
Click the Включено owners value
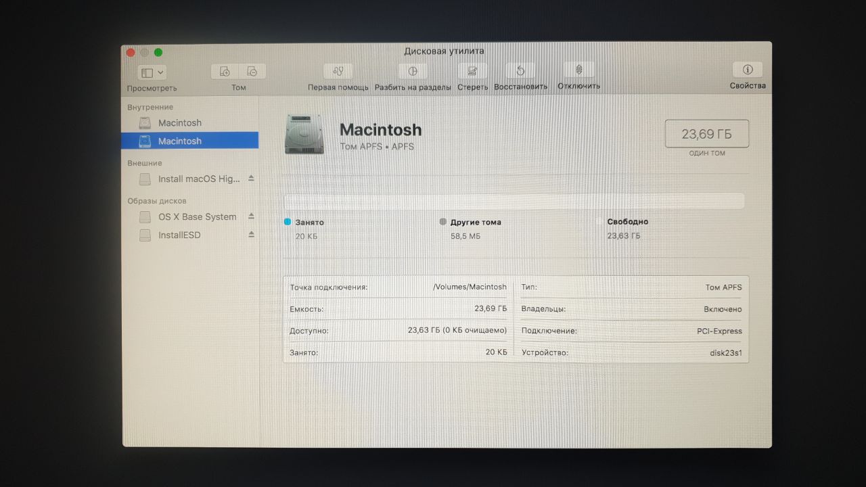click(x=723, y=309)
